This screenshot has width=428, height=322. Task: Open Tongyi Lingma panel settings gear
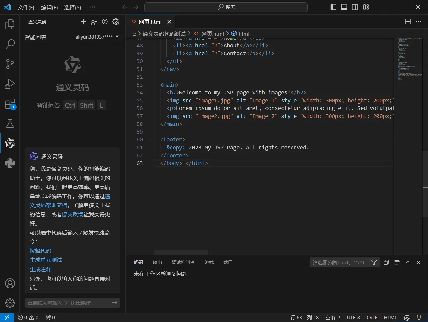[x=116, y=22]
